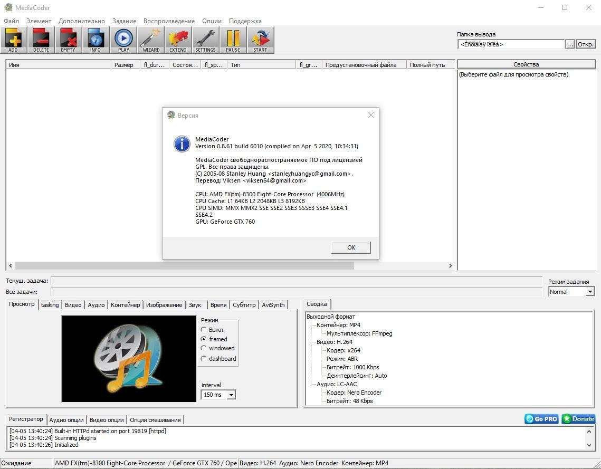Image resolution: width=601 pixels, height=469 pixels.
Task: Switch to the Время tab
Action: 218,305
